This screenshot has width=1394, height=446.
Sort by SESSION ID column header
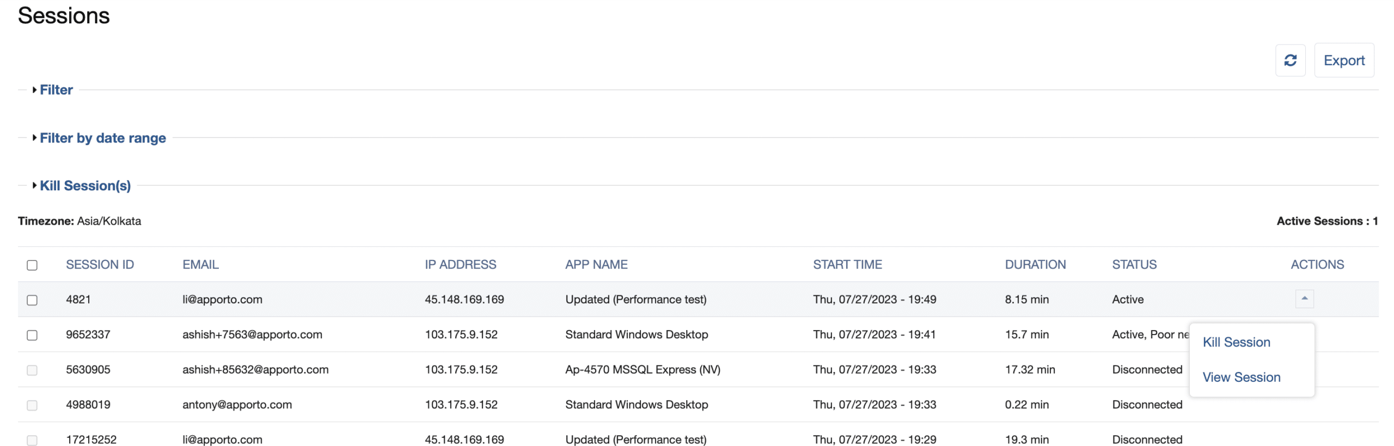(x=100, y=265)
